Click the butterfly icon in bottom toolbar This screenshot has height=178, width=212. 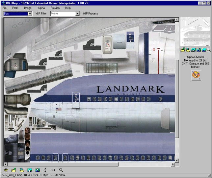(x=6, y=170)
